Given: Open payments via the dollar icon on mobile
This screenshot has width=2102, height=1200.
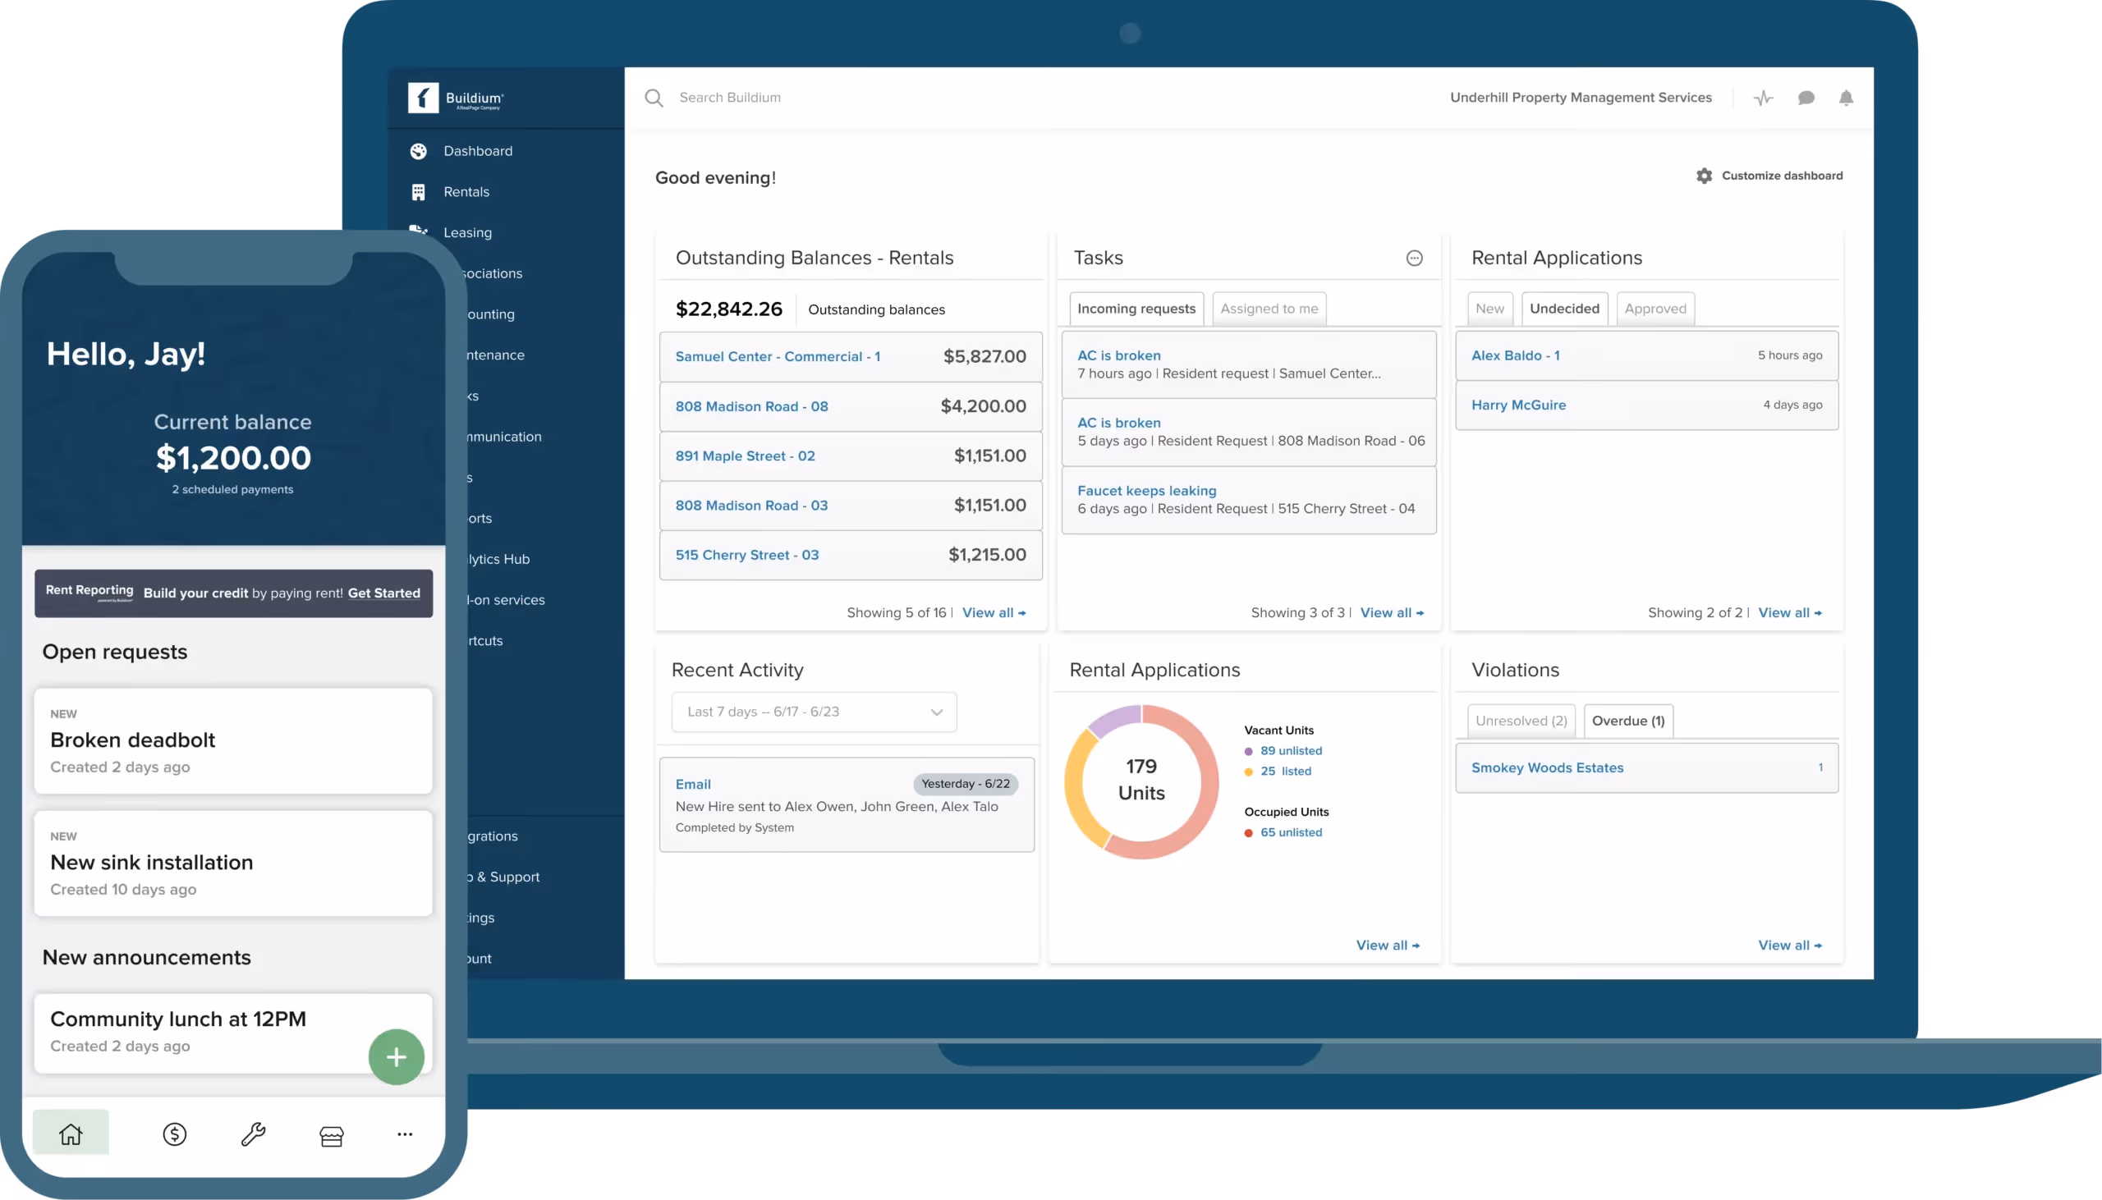Looking at the screenshot, I should point(174,1134).
